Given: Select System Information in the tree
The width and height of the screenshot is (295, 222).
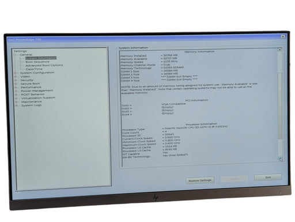Looking at the screenshot, I should point(41,58).
